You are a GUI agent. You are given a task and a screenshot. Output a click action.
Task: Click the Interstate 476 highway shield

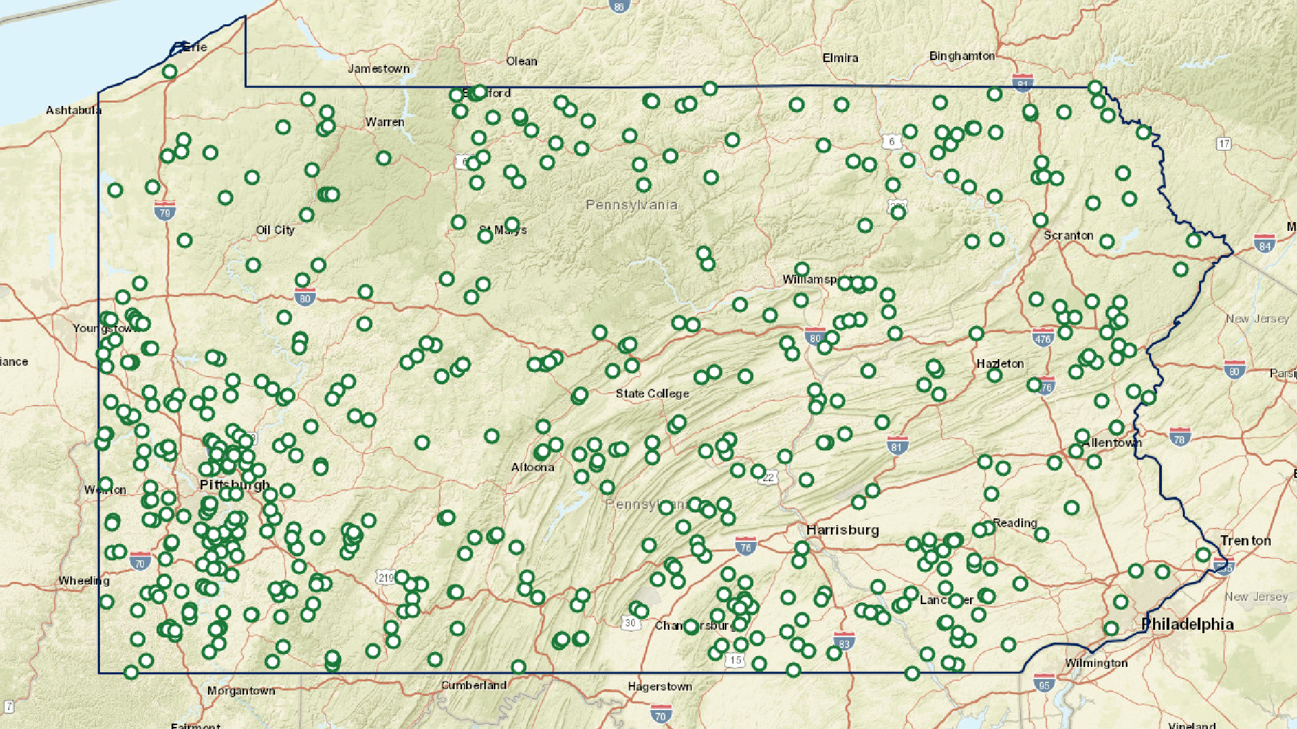pos(1042,337)
